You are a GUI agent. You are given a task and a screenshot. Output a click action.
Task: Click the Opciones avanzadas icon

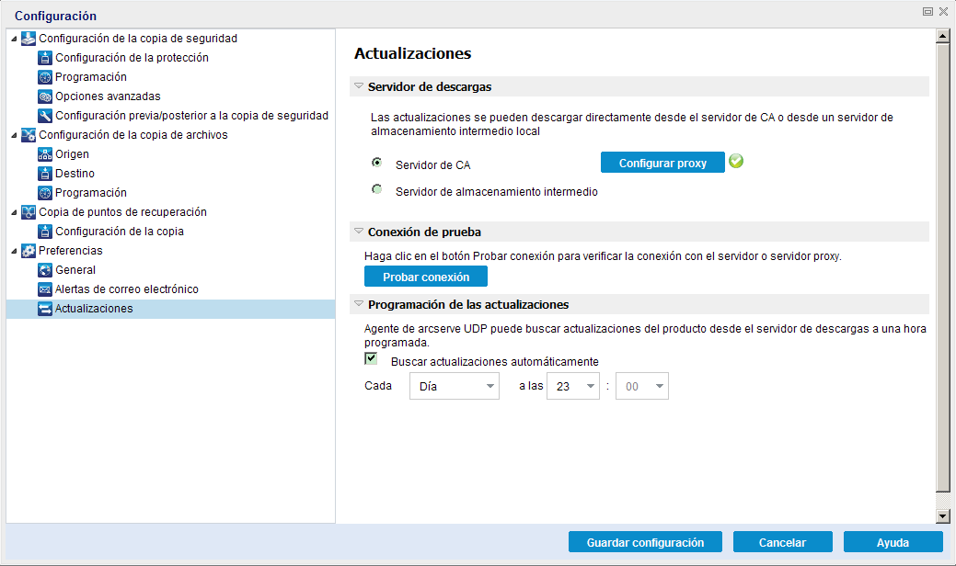tap(45, 96)
